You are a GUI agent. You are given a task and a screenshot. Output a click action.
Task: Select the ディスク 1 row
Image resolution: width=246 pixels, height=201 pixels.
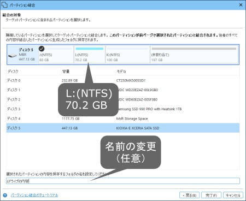[123, 90]
